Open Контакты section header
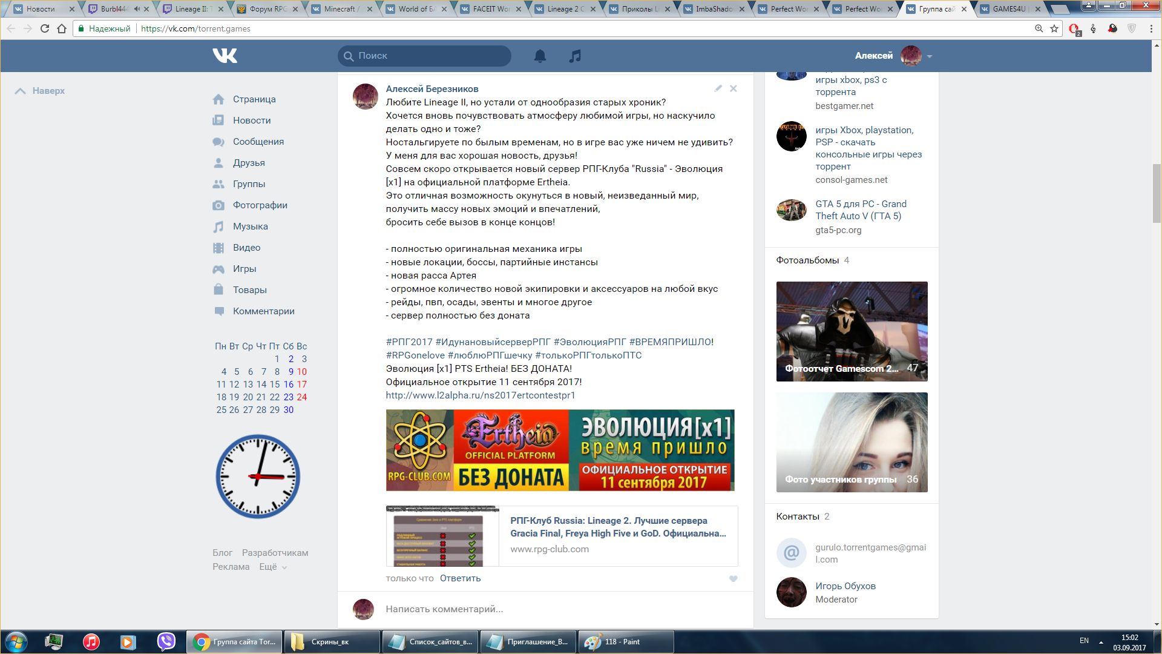This screenshot has height=654, width=1162. tap(798, 517)
